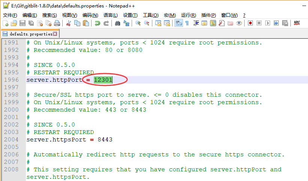Open the Replace dialog toolbar icon
This screenshot has height=181, width=308.
click(x=126, y=23)
